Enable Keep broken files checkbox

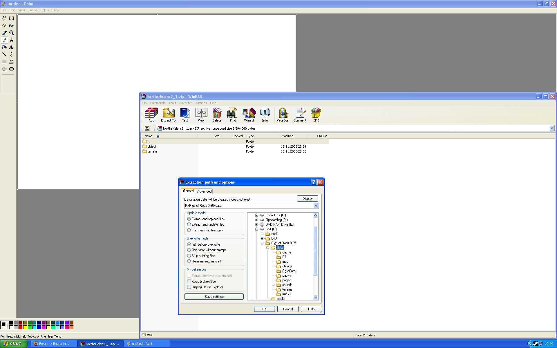click(x=189, y=282)
